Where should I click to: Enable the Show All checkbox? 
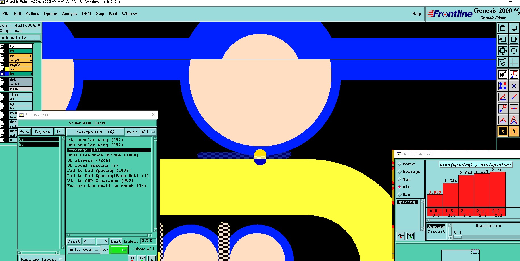tap(132, 249)
